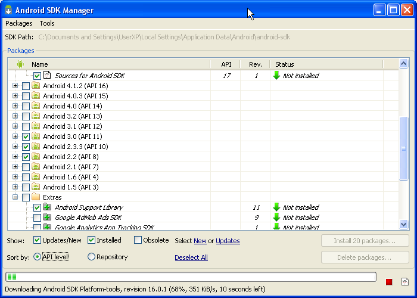This screenshot has width=417, height=298.
Task: Select sort by API level radio button
Action: (x=37, y=257)
